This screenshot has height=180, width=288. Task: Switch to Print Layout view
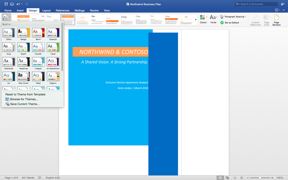tap(220, 178)
